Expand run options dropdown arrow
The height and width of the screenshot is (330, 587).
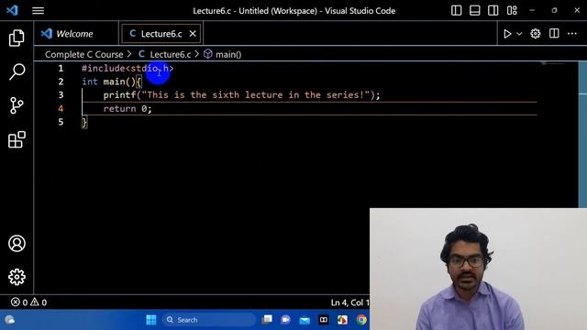tap(519, 34)
